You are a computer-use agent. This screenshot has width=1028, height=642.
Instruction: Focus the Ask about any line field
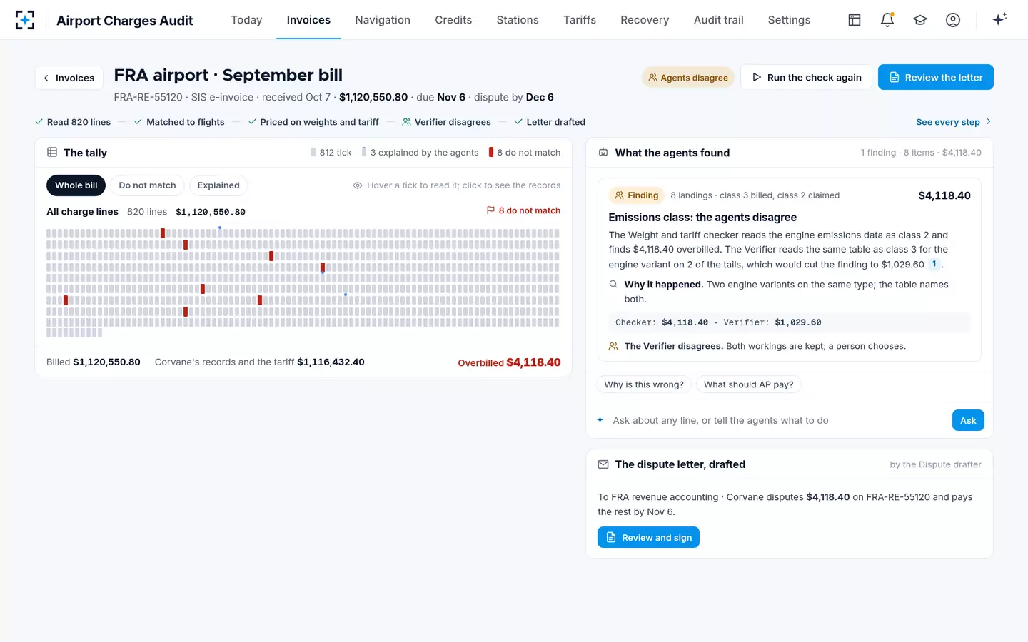pos(778,420)
